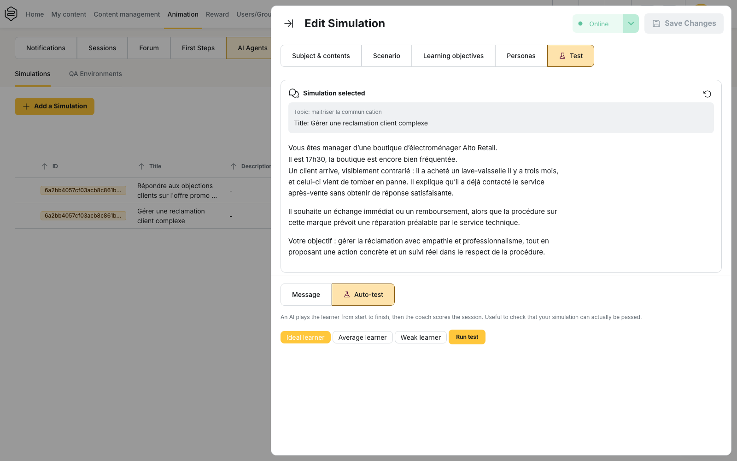
Task: Click the sort arrow in the Title column header
Action: pos(141,166)
